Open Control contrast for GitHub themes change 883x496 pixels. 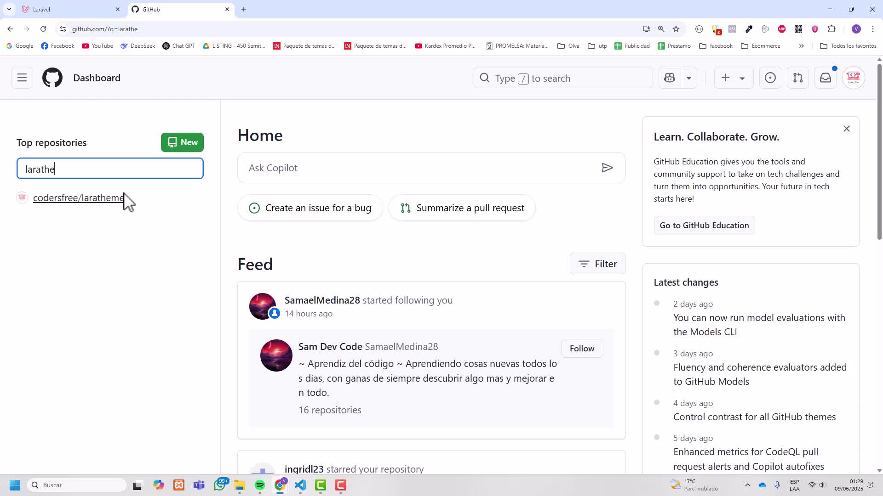click(754, 417)
